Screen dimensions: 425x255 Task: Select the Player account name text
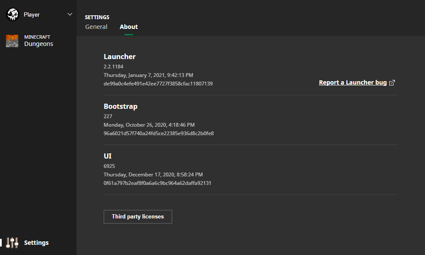click(x=32, y=14)
